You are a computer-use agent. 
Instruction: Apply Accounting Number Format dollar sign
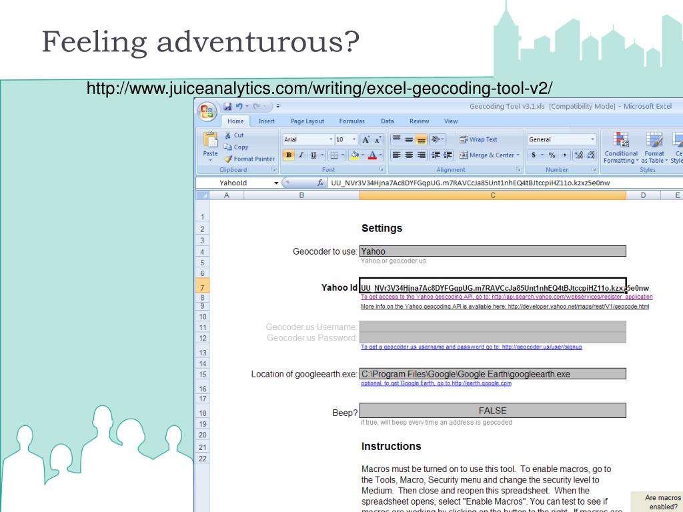point(533,155)
